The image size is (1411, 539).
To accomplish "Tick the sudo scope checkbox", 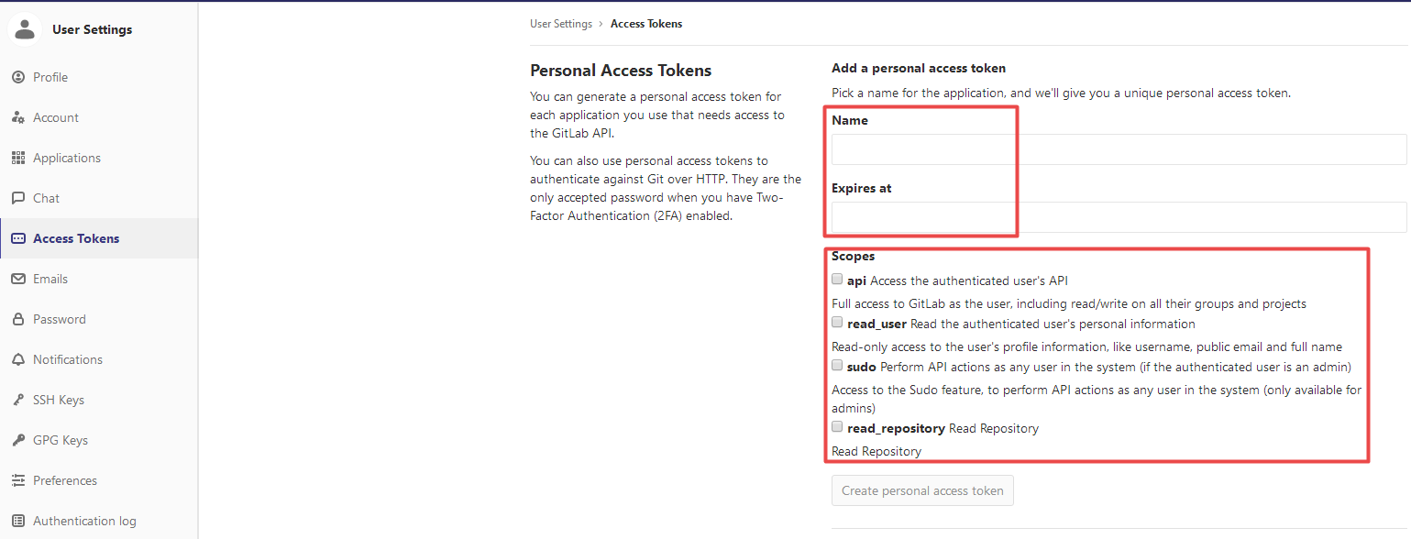I will coord(837,366).
